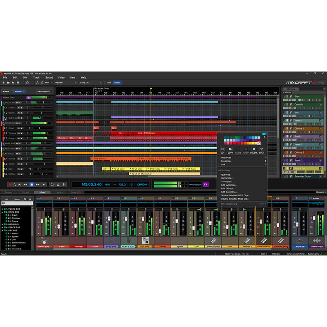This screenshot has height=327, width=327.
Task: Open the FX plugin slot on the Master Track
Action: (28, 98)
